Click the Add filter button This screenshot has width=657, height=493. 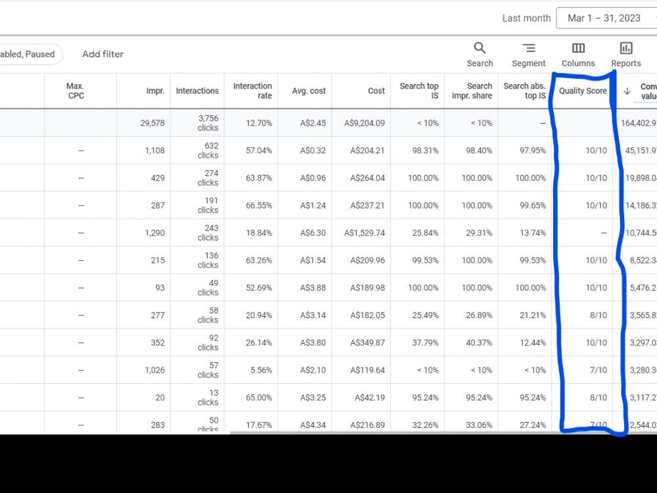102,54
